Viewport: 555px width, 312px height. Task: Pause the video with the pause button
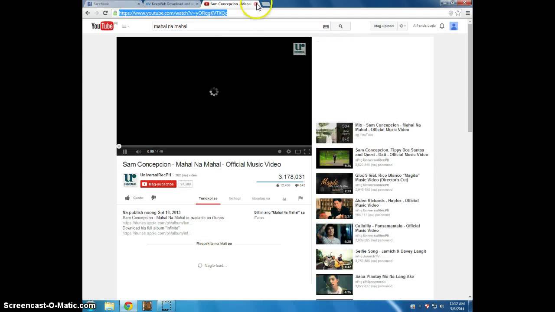click(125, 151)
